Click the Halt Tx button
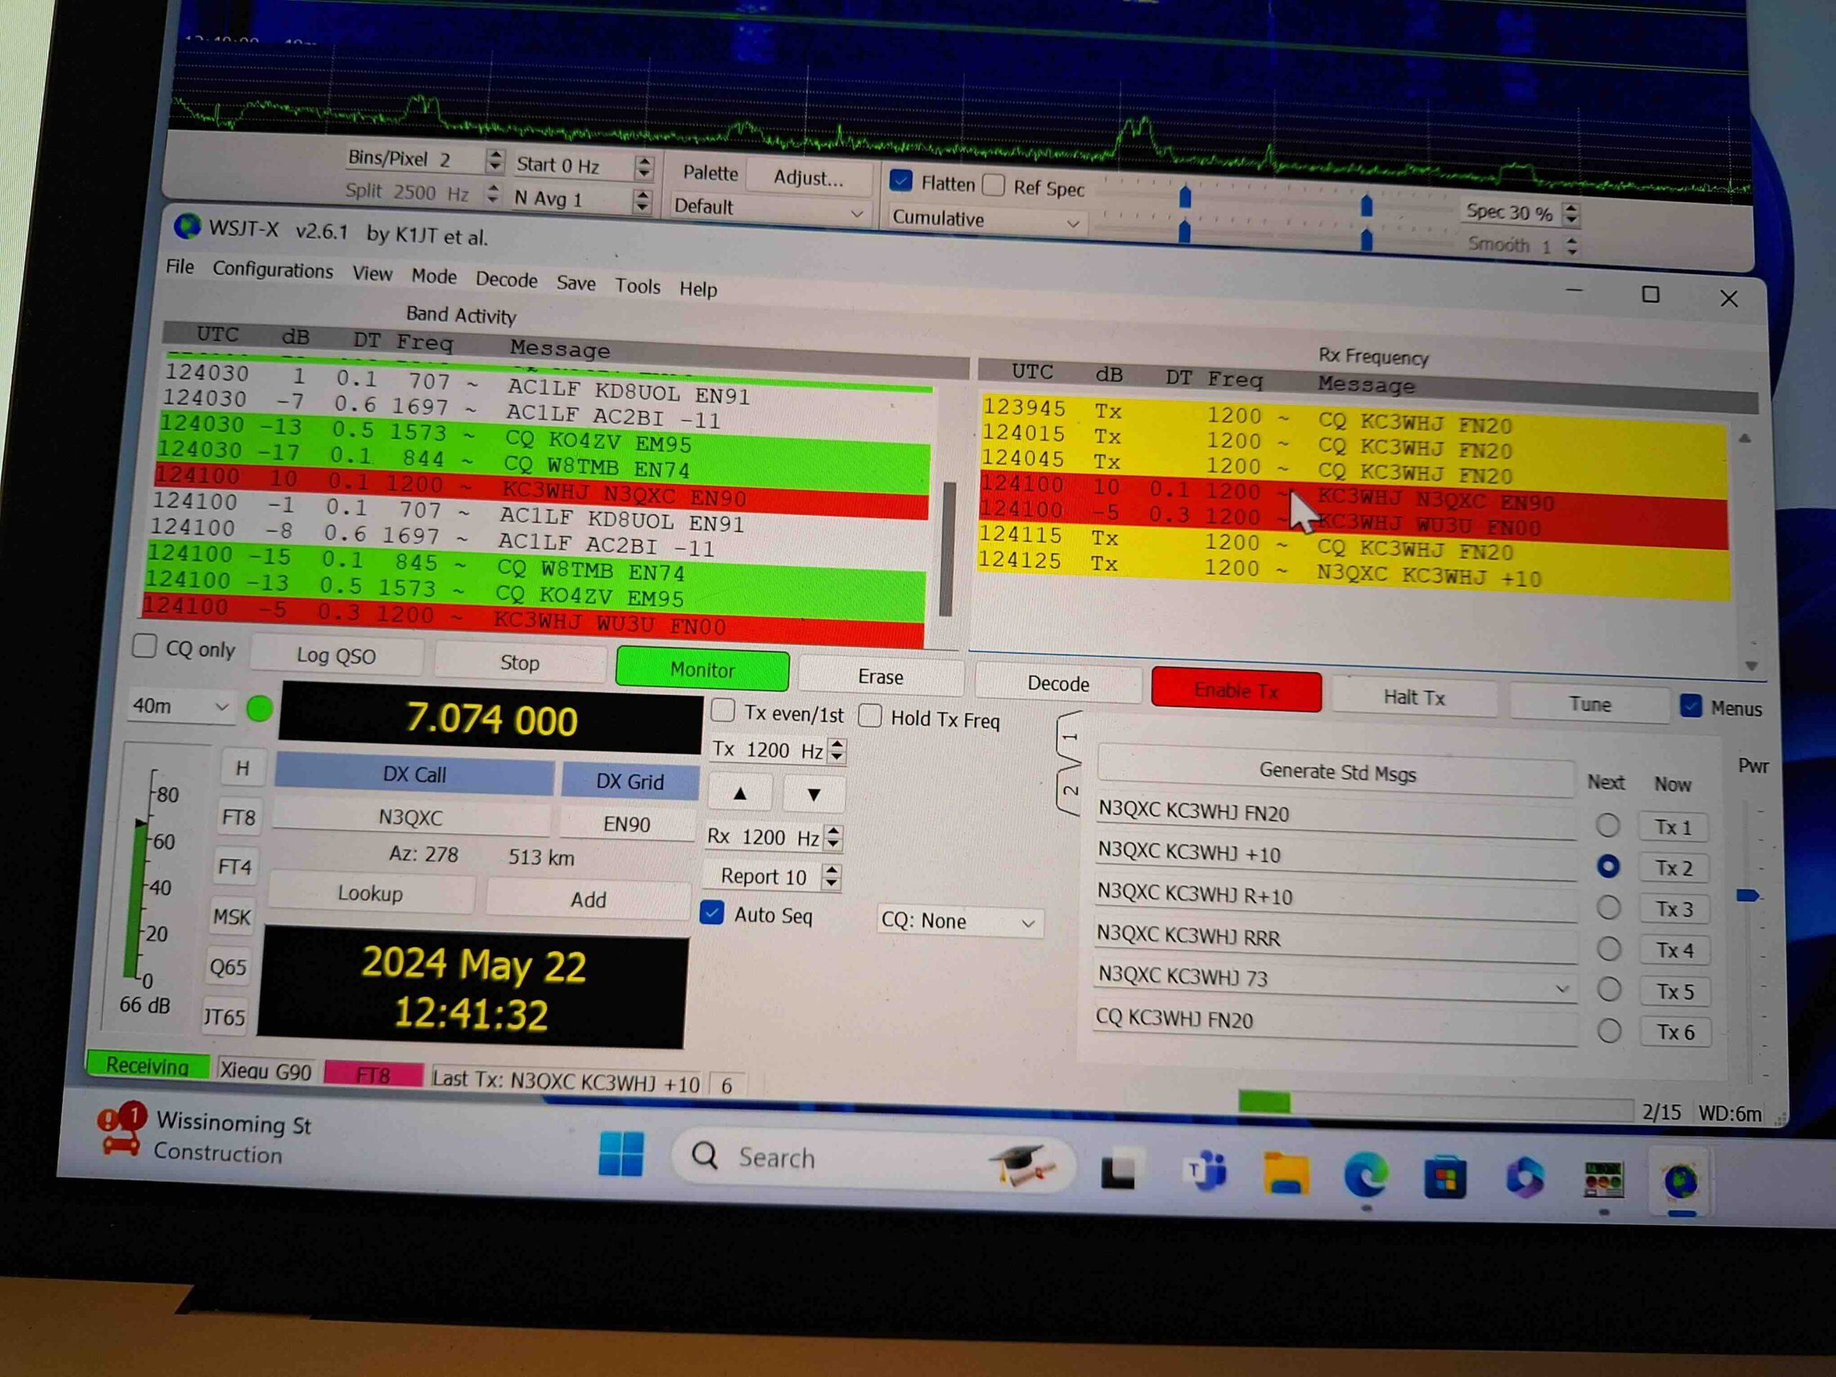1836x1377 pixels. tap(1414, 698)
